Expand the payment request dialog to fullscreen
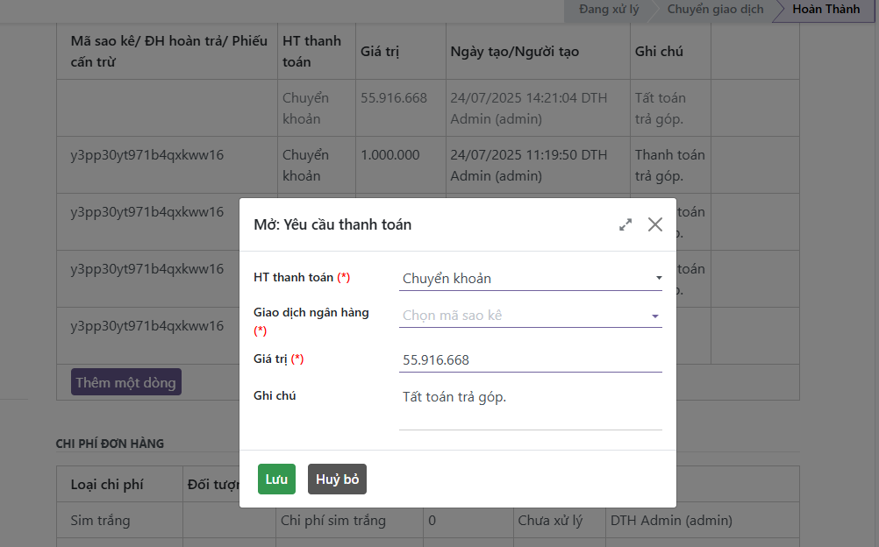The width and height of the screenshot is (879, 547). click(625, 224)
